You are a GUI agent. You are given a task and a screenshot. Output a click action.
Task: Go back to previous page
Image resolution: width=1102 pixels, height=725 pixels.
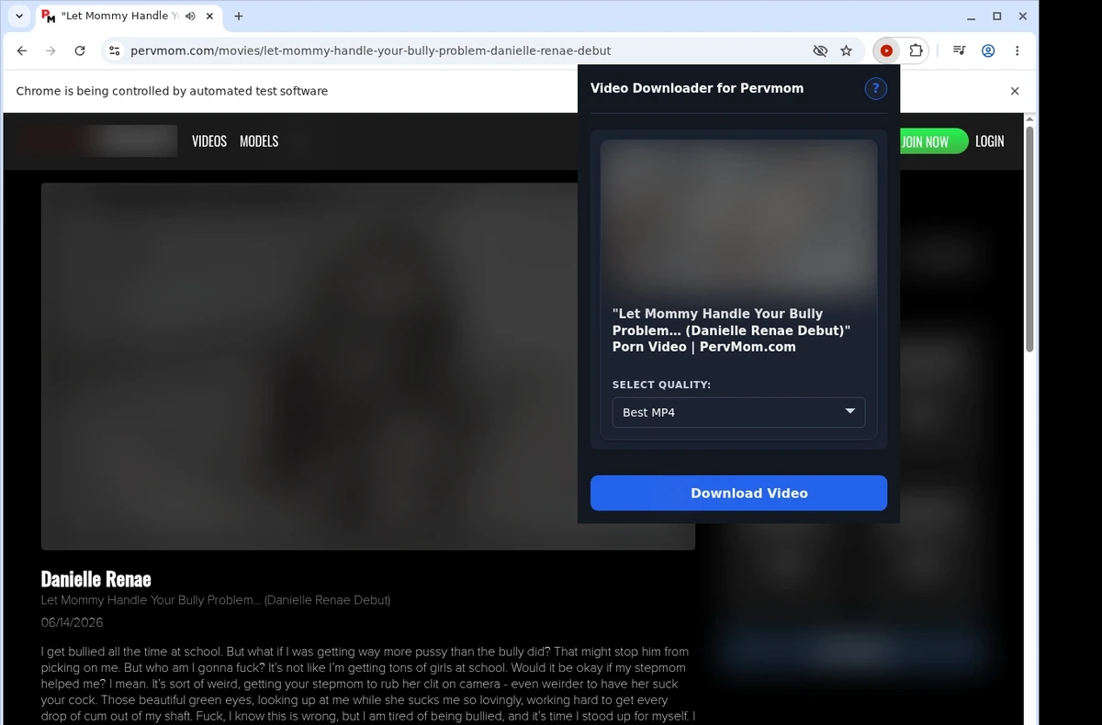[22, 51]
